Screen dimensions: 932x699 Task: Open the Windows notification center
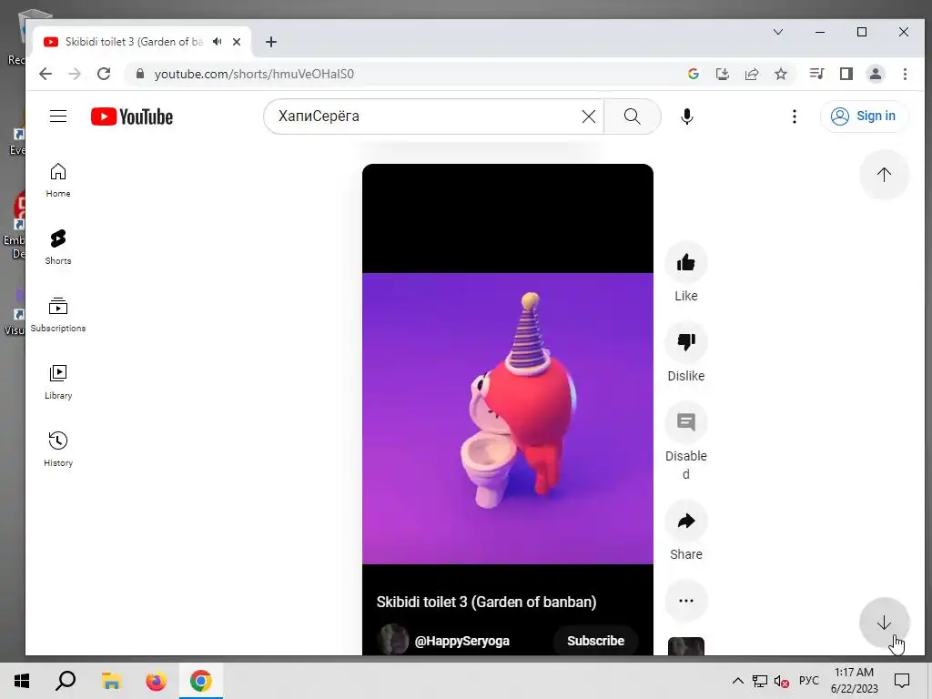click(902, 681)
